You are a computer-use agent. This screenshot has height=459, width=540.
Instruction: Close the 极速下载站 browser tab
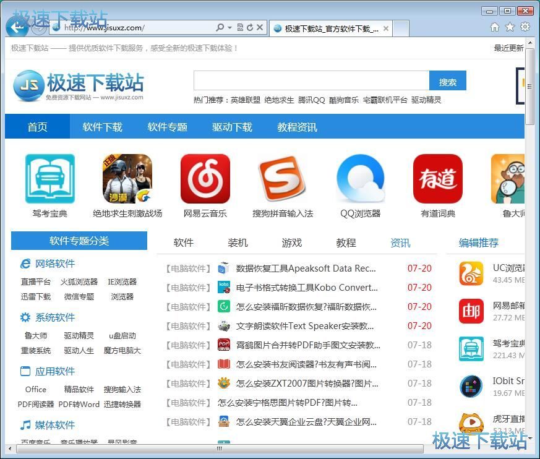pos(386,28)
